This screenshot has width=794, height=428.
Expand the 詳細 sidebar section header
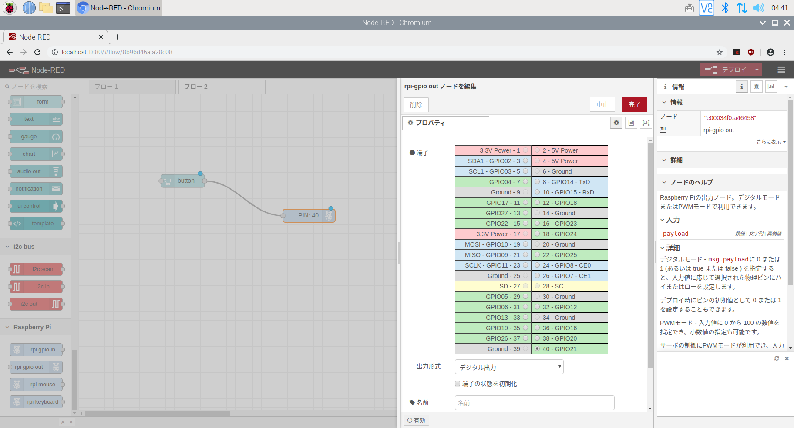[722, 160]
